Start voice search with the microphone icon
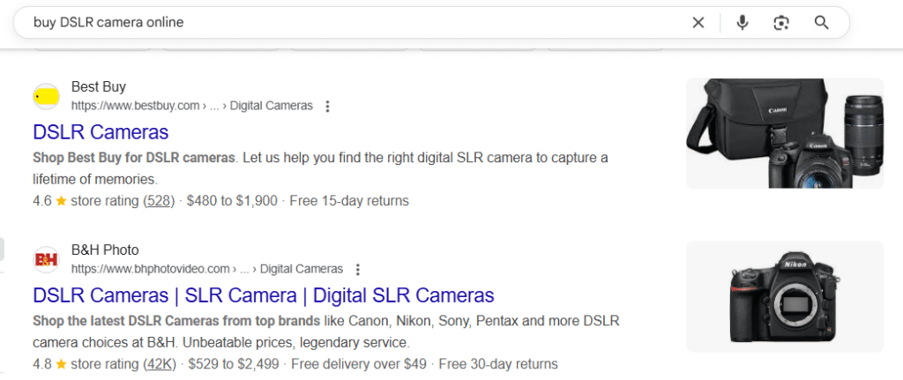Screen dimensions: 903x380 pyautogui.click(x=743, y=23)
